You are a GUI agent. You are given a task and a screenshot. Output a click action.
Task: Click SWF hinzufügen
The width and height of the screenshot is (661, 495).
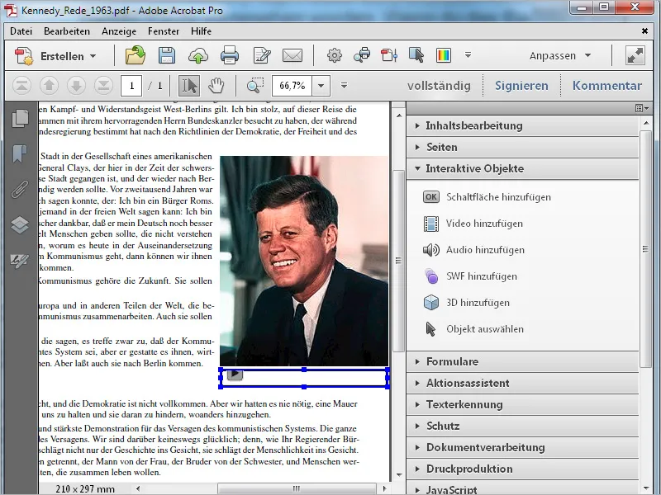470,276
